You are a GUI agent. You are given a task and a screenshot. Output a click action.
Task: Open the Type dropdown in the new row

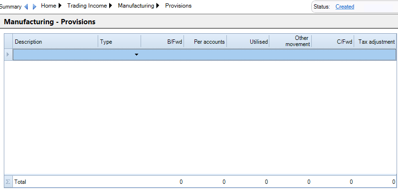click(136, 55)
